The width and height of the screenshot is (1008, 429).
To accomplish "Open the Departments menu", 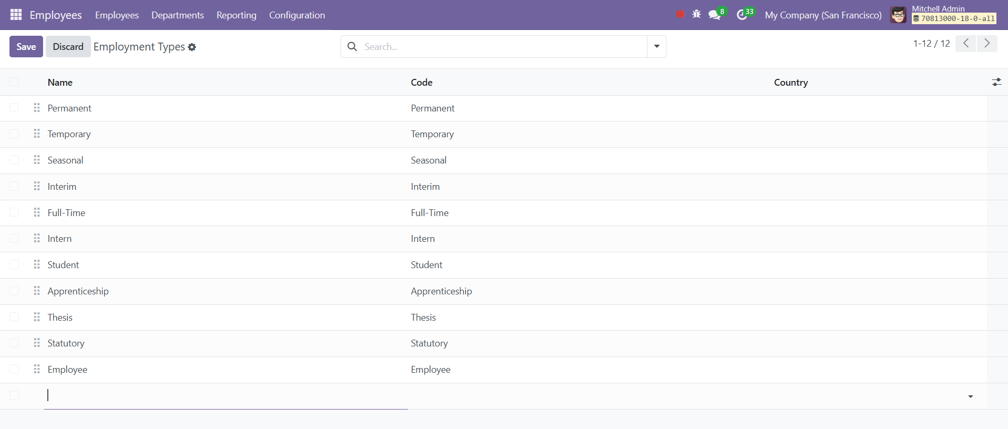I will click(x=178, y=15).
